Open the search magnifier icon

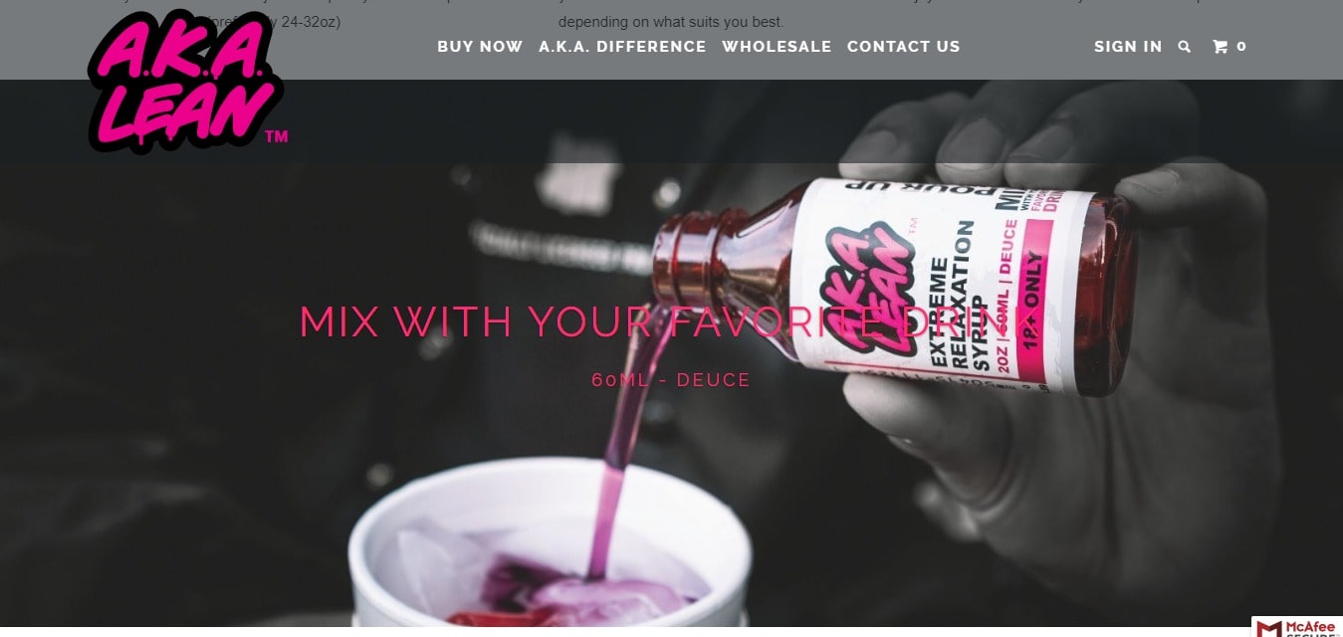tap(1184, 47)
